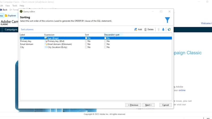The width and height of the screenshot is (212, 119).
Task: Move selected column down with blue arrow
Action: (163, 29)
